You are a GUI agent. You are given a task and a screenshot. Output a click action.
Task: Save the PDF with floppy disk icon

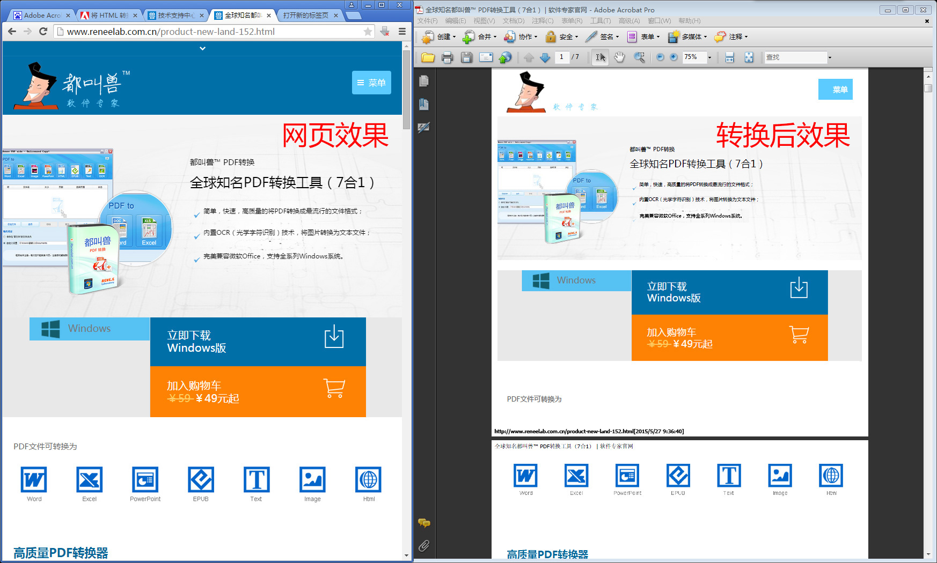466,57
